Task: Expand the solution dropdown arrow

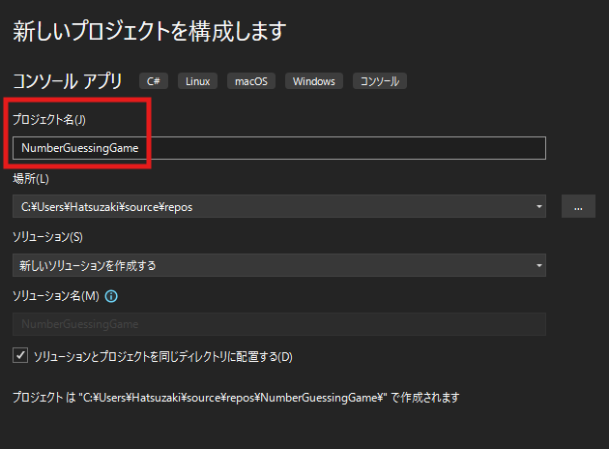Action: (539, 265)
